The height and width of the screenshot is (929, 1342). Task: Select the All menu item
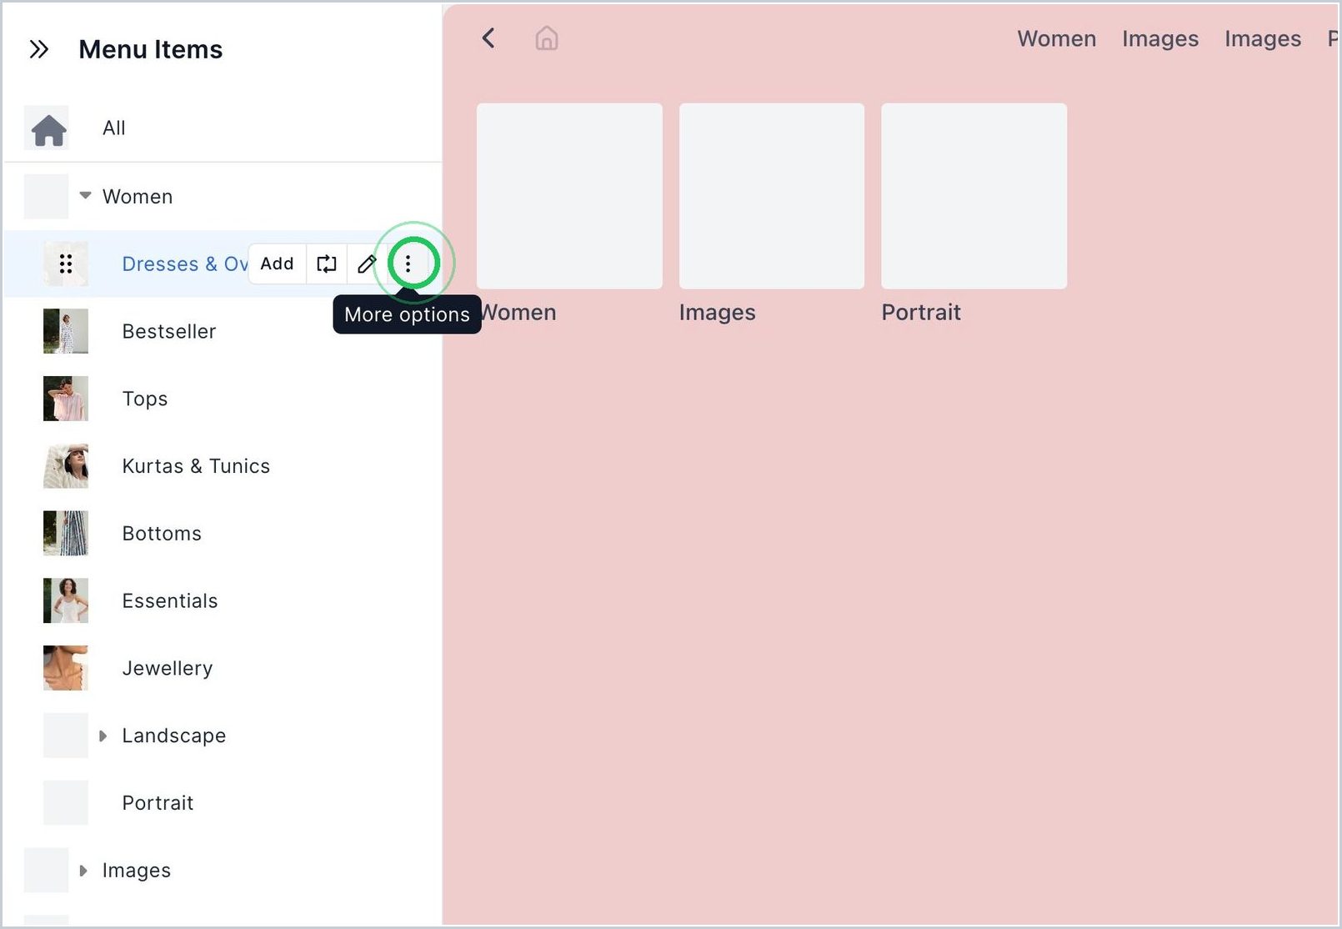point(223,128)
